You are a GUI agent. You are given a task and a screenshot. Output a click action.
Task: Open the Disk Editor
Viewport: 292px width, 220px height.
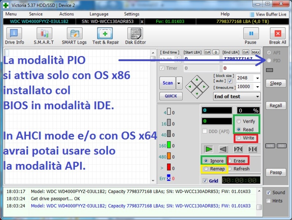pos(135,36)
